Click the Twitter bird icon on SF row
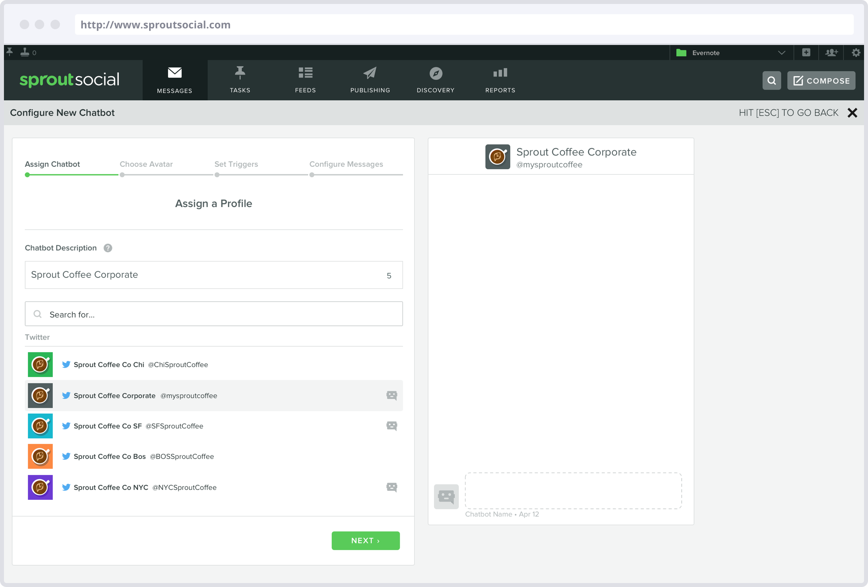 [x=66, y=426]
